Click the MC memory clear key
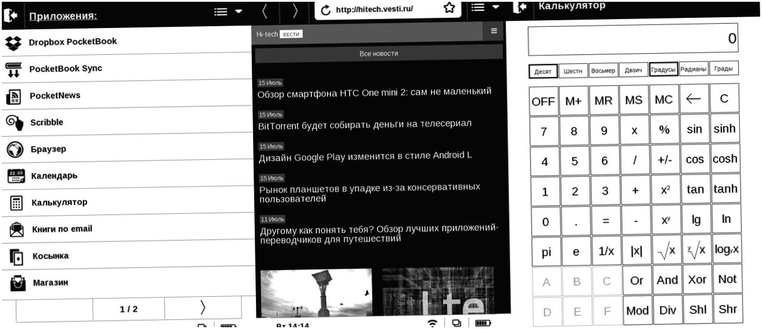Image resolution: width=762 pixels, height=329 pixels. pyautogui.click(x=664, y=99)
